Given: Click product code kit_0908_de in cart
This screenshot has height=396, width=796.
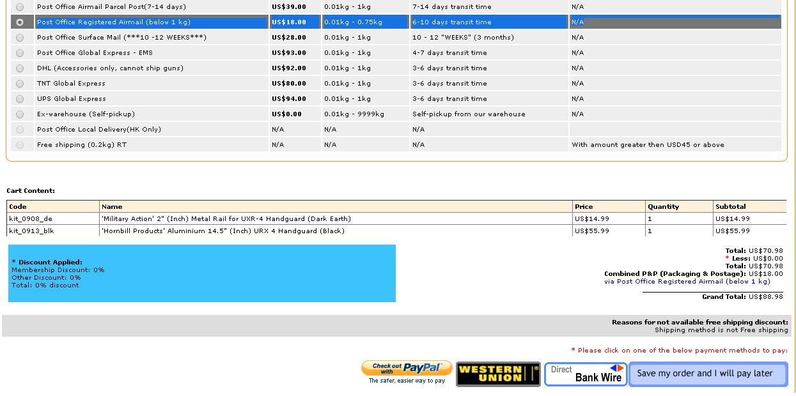Looking at the screenshot, I should [x=31, y=219].
